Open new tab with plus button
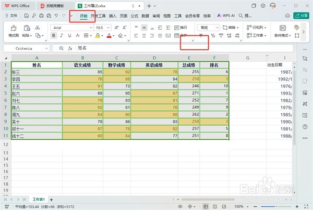Image resolution: width=313 pixels, height=210 pixels. coord(149,6)
